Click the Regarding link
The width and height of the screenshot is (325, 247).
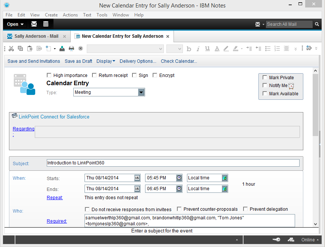point(24,129)
